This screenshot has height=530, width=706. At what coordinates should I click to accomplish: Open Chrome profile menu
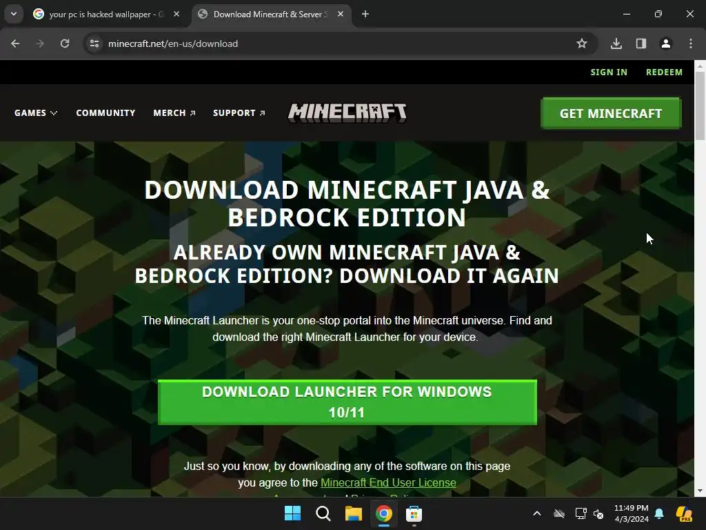[x=666, y=43]
